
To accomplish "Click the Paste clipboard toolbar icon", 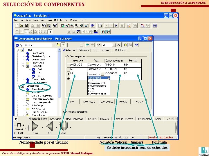I will point(49,26).
